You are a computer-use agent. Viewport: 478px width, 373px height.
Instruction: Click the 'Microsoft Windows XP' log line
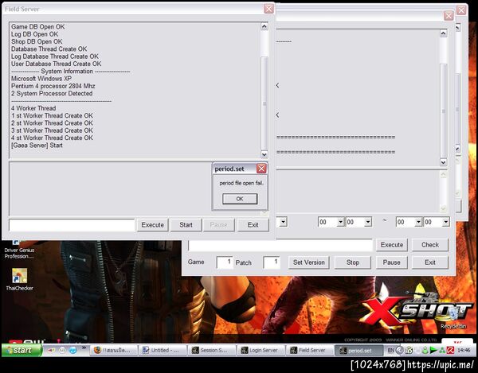point(41,79)
